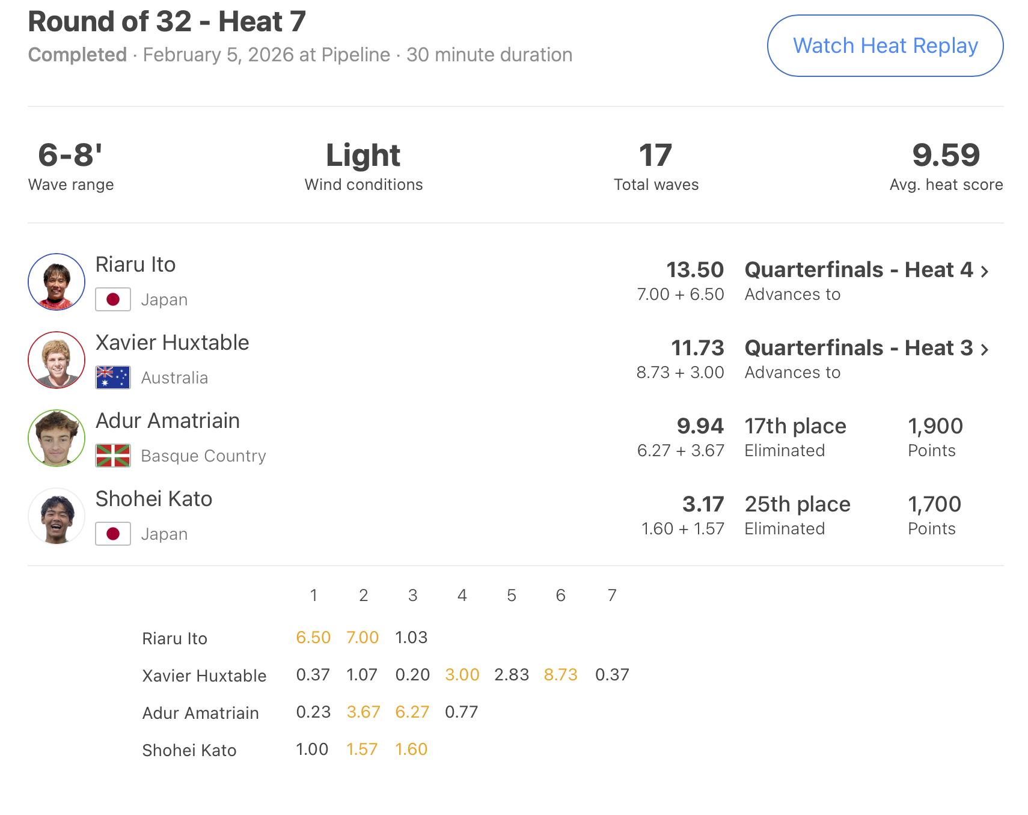Click Japan flag icon under Shohei Kato
Viewport: 1028px width, 815px height.
[113, 534]
